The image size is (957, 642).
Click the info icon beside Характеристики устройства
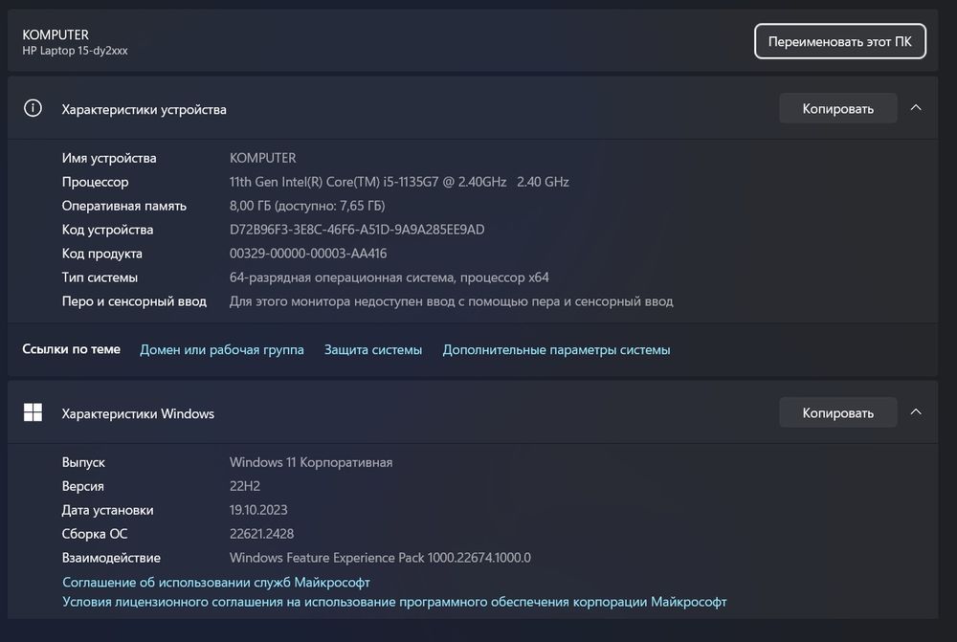(x=33, y=108)
